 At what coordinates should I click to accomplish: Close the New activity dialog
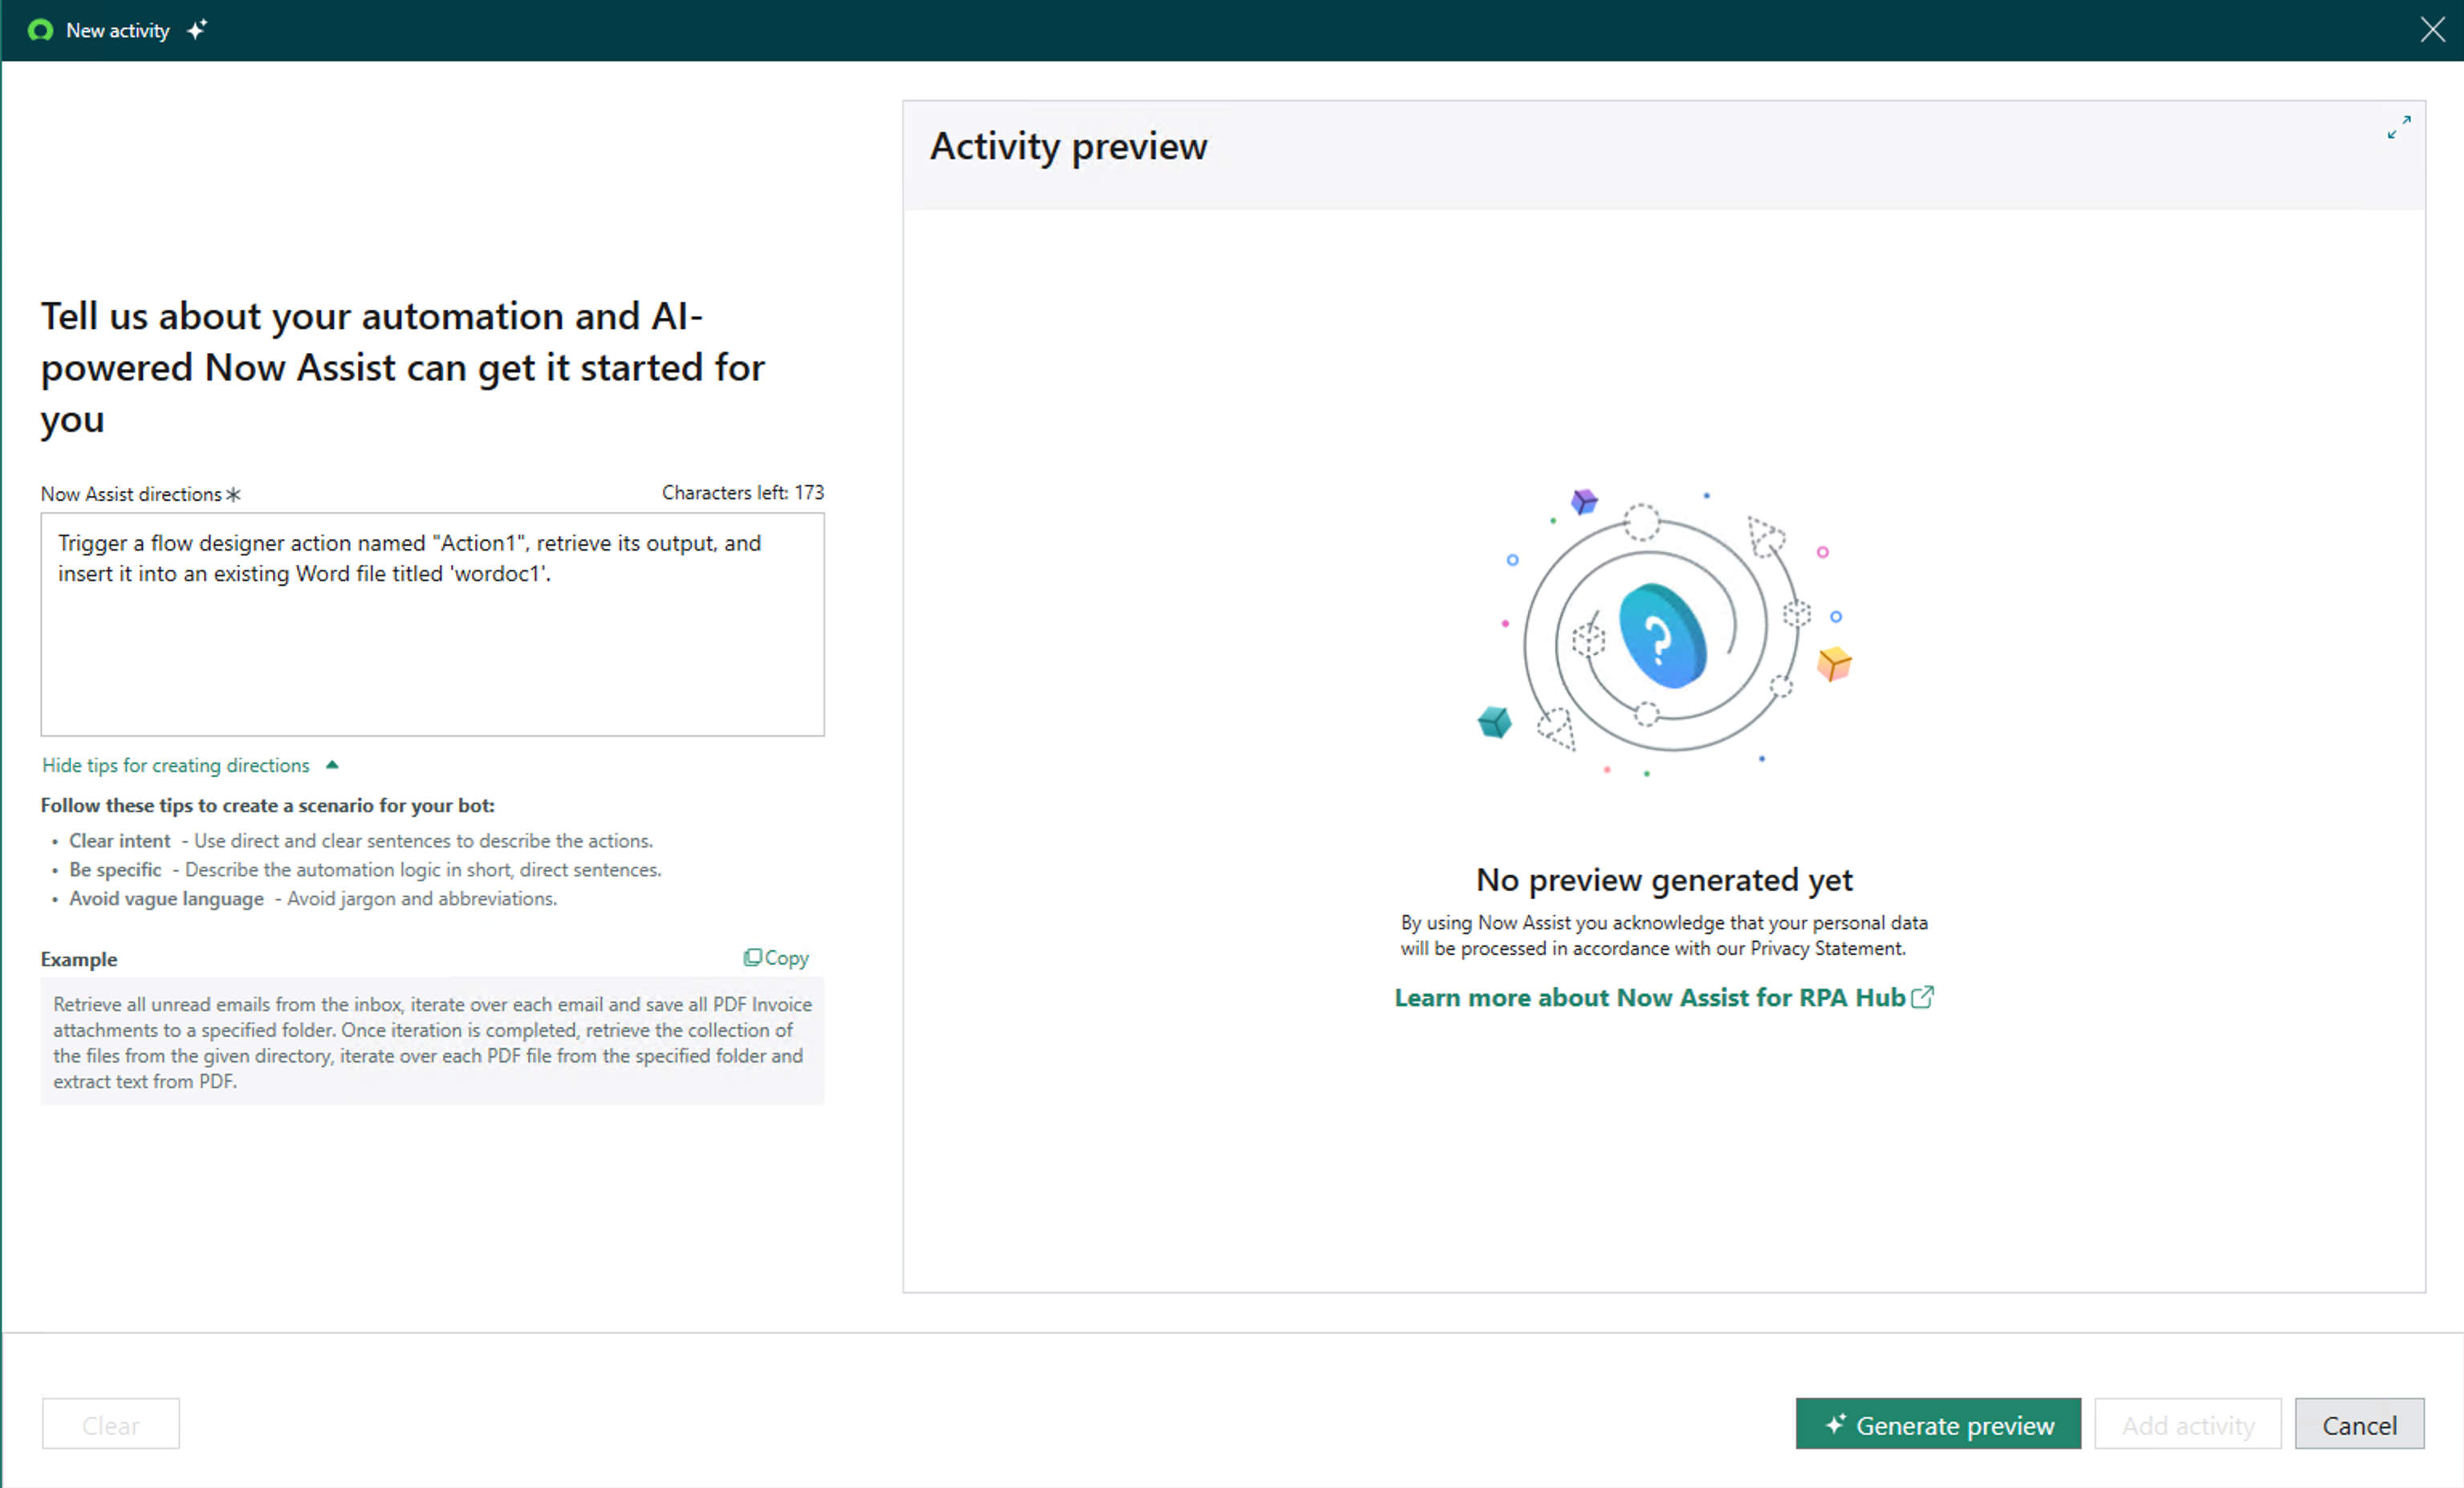pos(2432,29)
